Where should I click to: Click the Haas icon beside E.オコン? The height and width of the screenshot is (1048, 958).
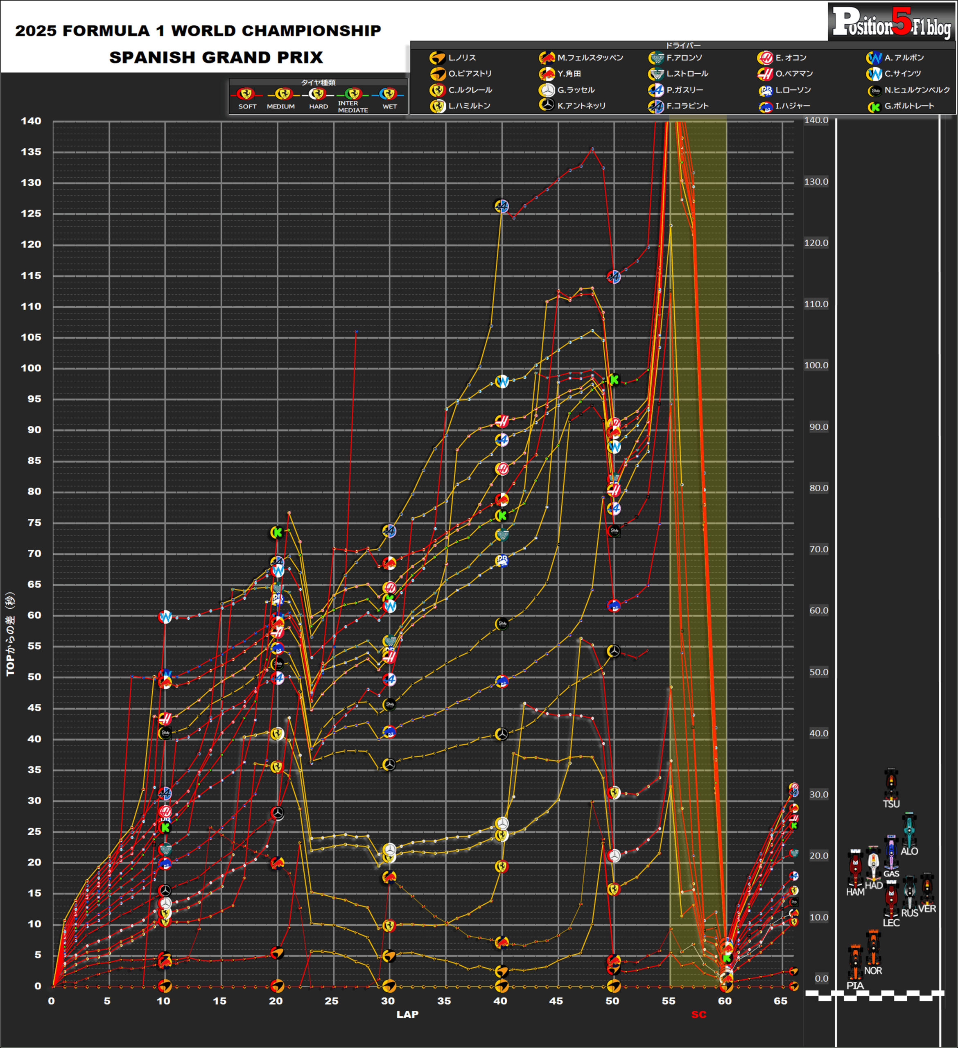[765, 58]
